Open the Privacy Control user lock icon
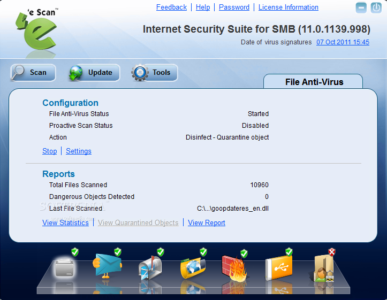This screenshot has width=387, height=300. [x=323, y=268]
